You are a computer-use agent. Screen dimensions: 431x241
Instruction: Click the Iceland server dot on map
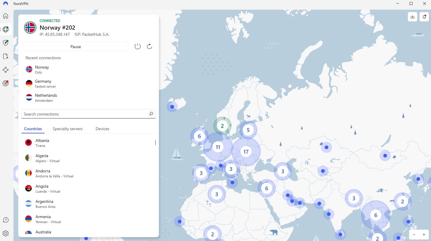(x=172, y=107)
